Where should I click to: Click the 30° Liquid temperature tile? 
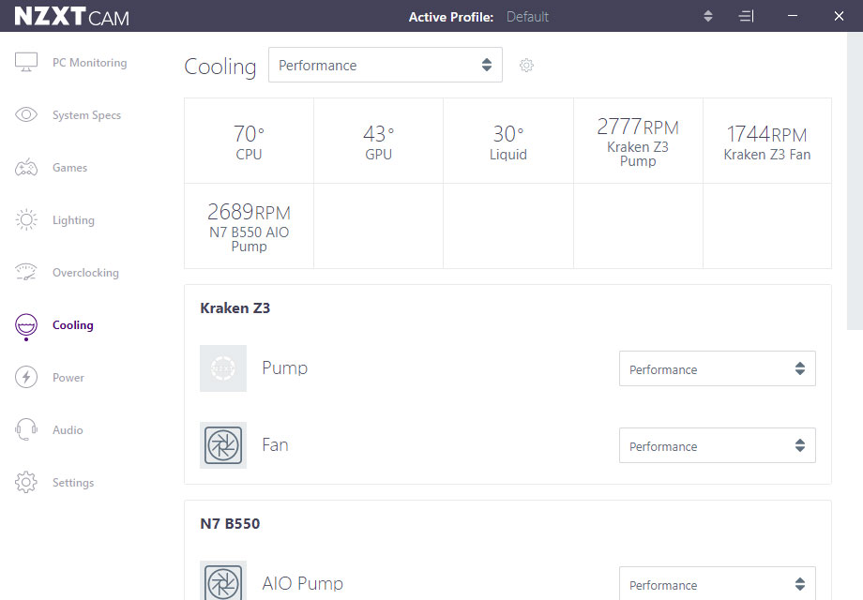click(x=508, y=141)
